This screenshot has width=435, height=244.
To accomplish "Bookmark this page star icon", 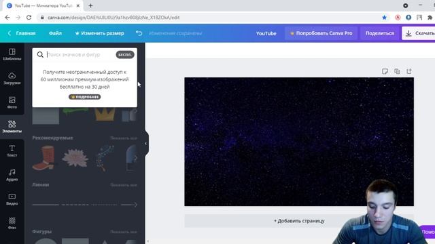I will click(x=384, y=18).
